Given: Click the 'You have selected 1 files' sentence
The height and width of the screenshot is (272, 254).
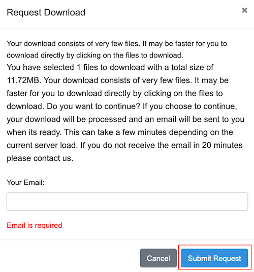Looking at the screenshot, I should [x=53, y=67].
